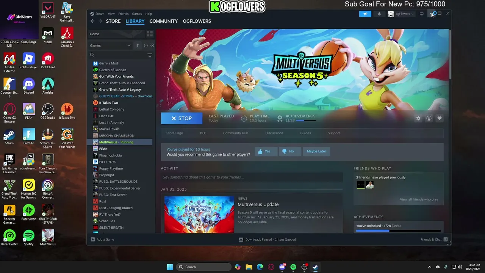Click the Steam announcements megaphone icon
The image size is (485, 273).
tap(365, 14)
